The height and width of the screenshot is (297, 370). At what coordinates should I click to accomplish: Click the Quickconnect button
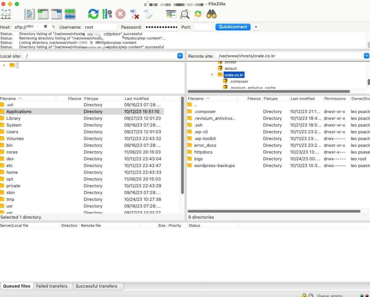233,27
